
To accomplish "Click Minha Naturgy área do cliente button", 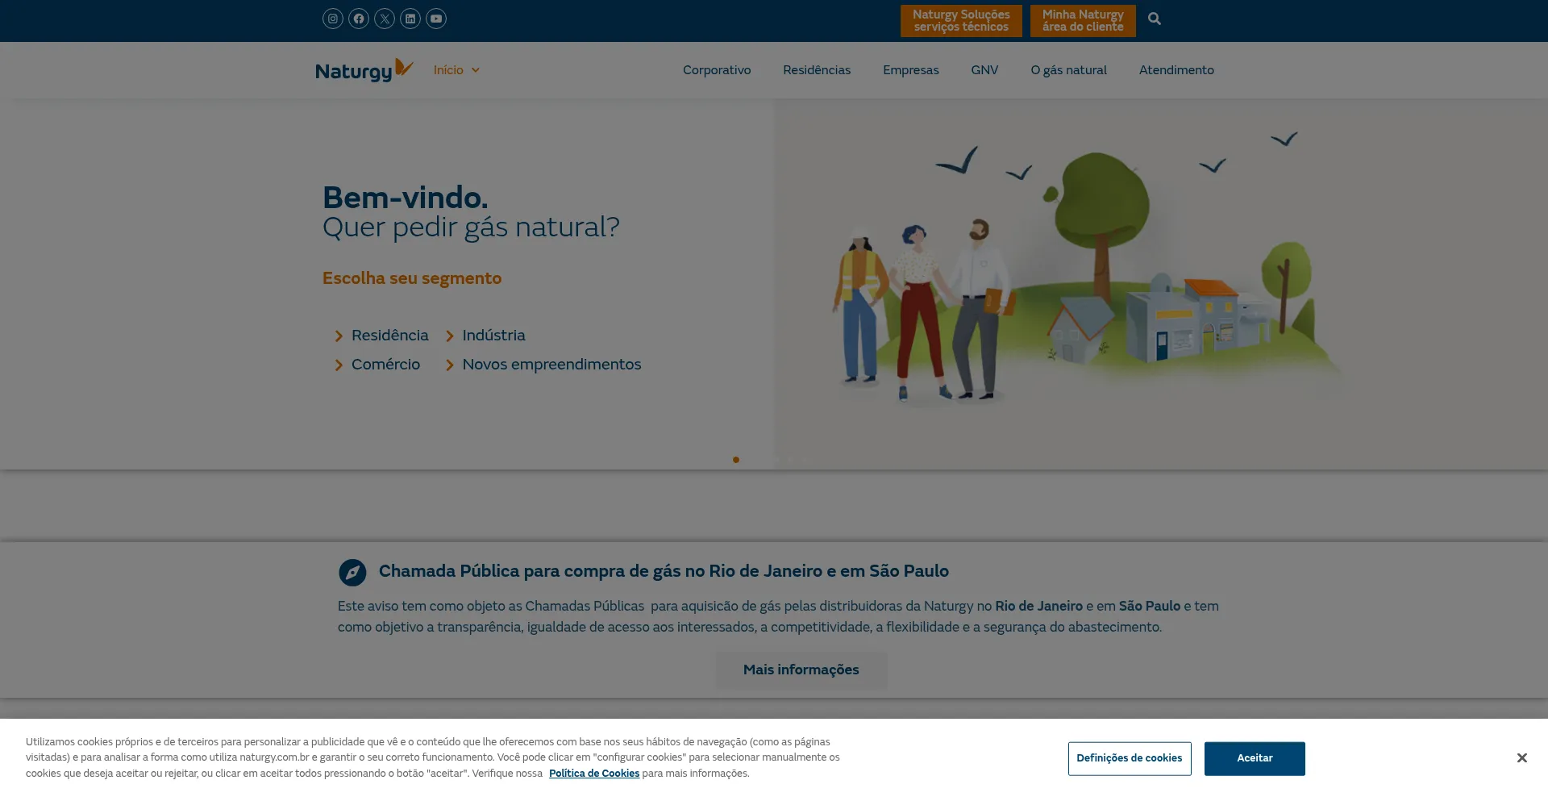I will pos(1083,21).
